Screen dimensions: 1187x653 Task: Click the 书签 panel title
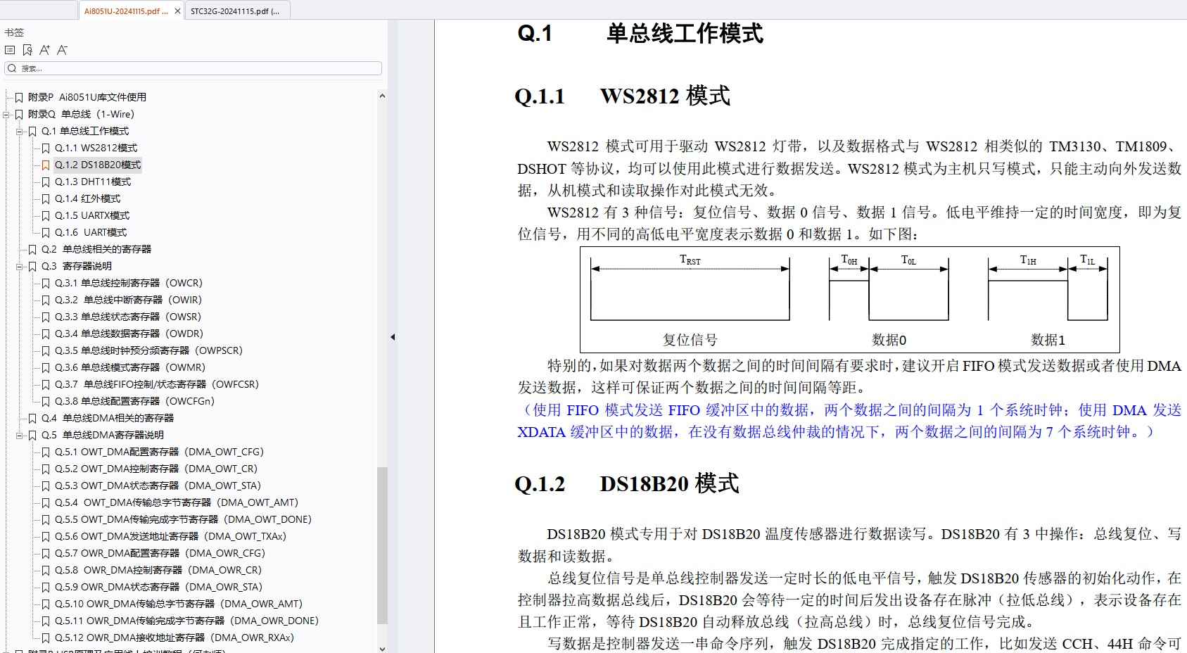[x=14, y=32]
